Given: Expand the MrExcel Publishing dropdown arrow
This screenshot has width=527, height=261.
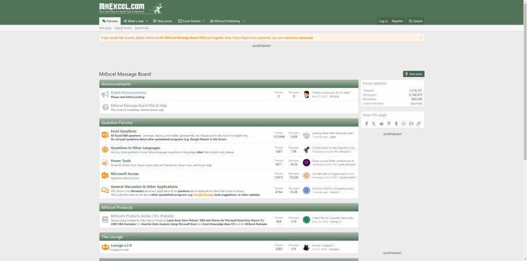Looking at the screenshot, I should tap(243, 21).
